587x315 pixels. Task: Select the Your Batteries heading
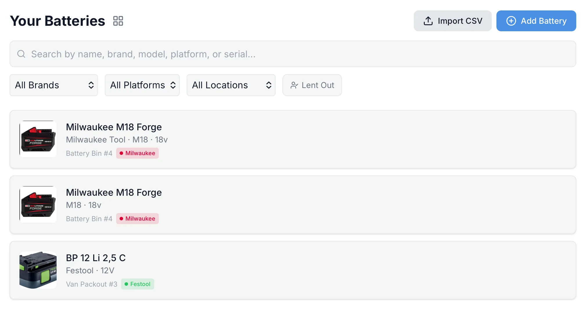[57, 21]
